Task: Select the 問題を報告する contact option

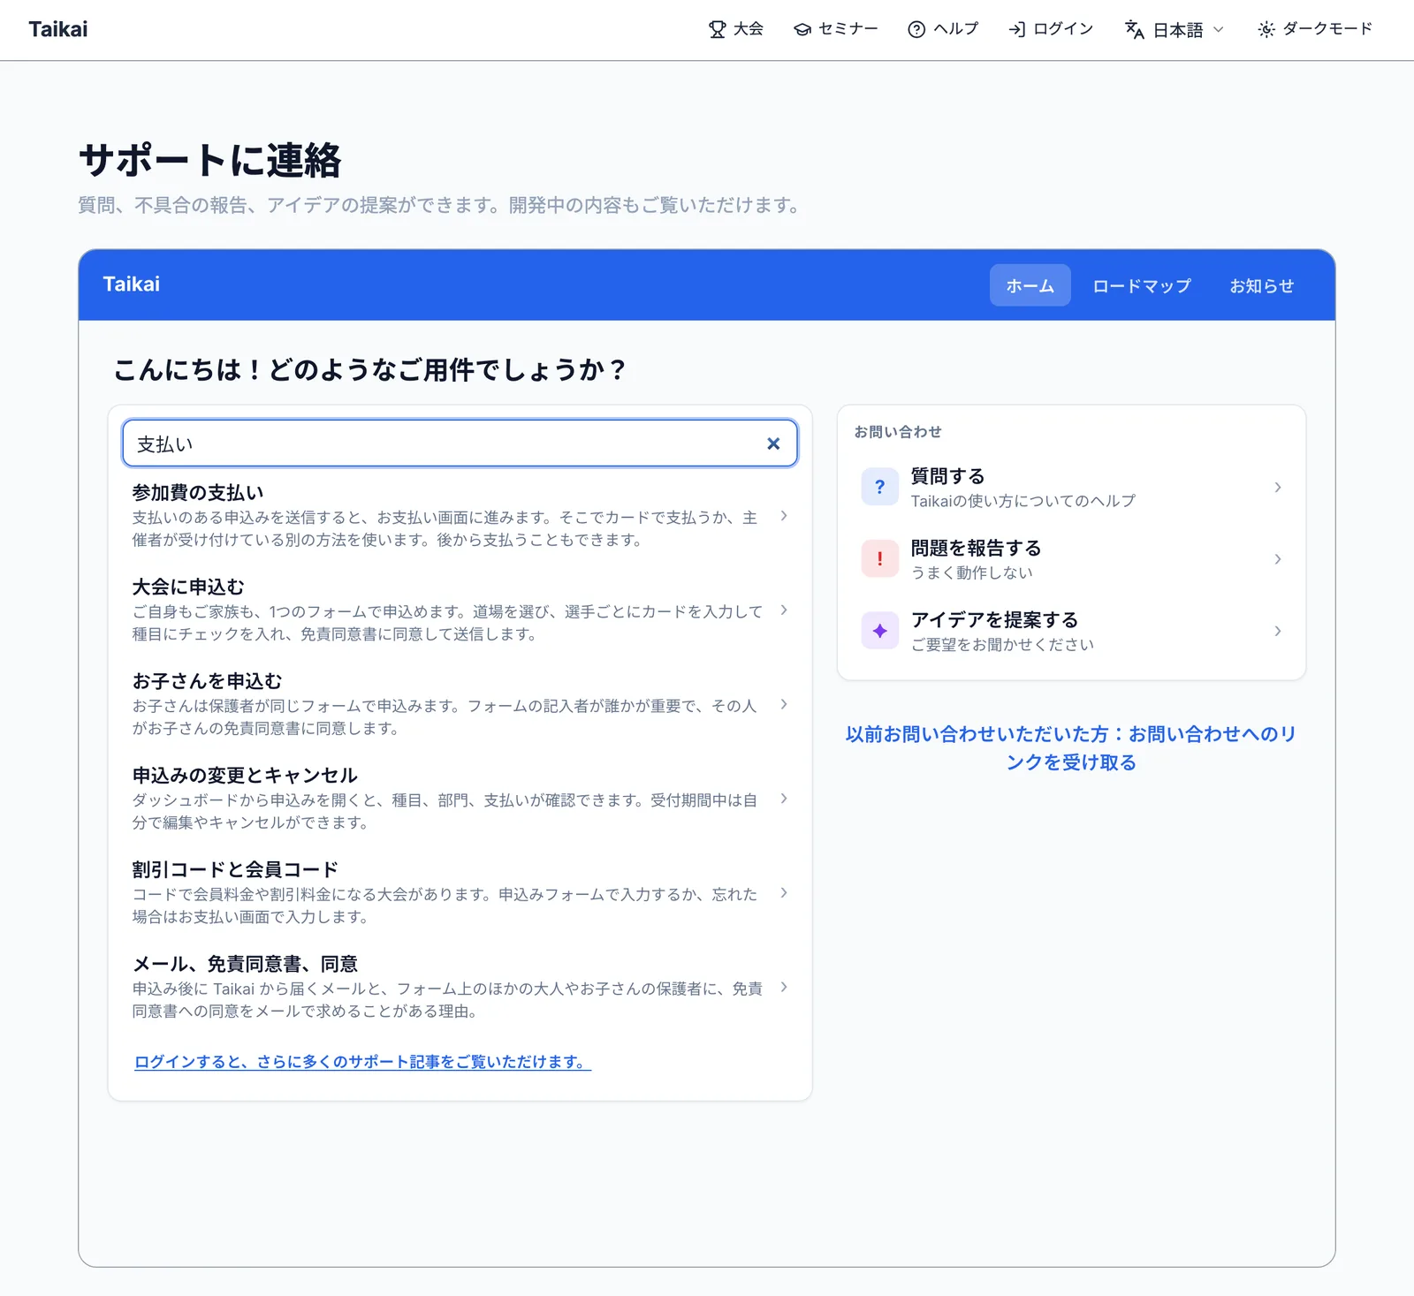Action: point(1071,558)
